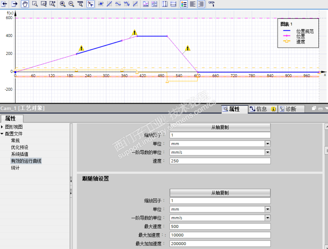
Task: Click the inspector collapse dropdown arrow
Action: 326,108
